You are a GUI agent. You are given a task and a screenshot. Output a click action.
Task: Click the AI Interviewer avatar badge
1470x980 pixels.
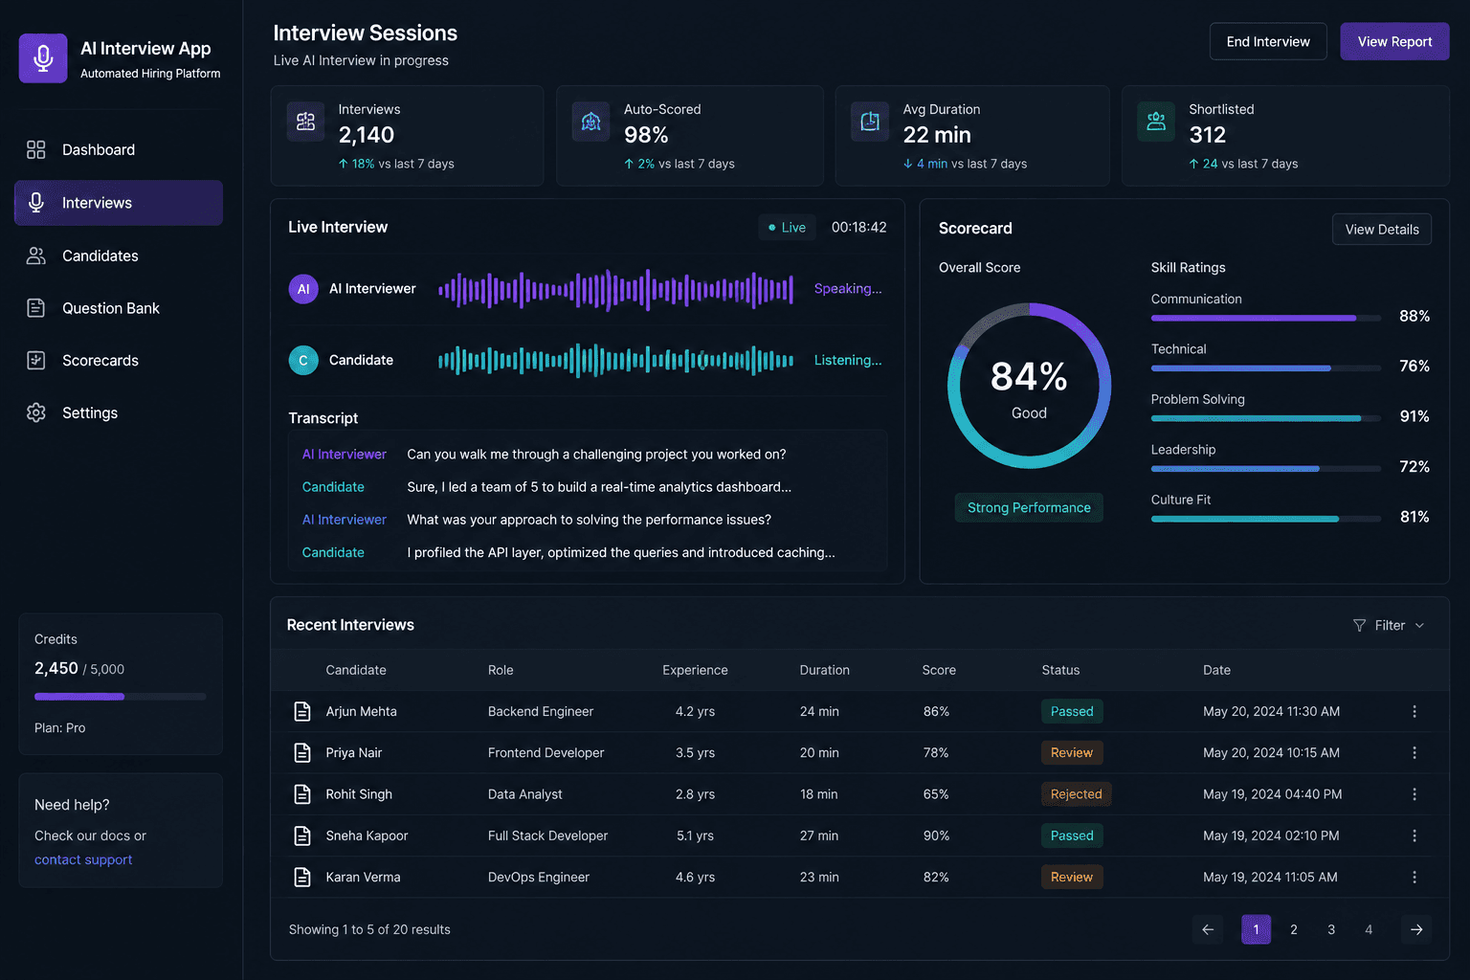pos(303,289)
